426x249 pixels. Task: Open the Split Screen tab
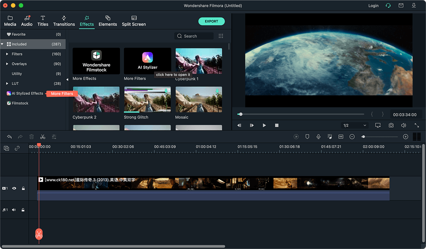point(134,21)
